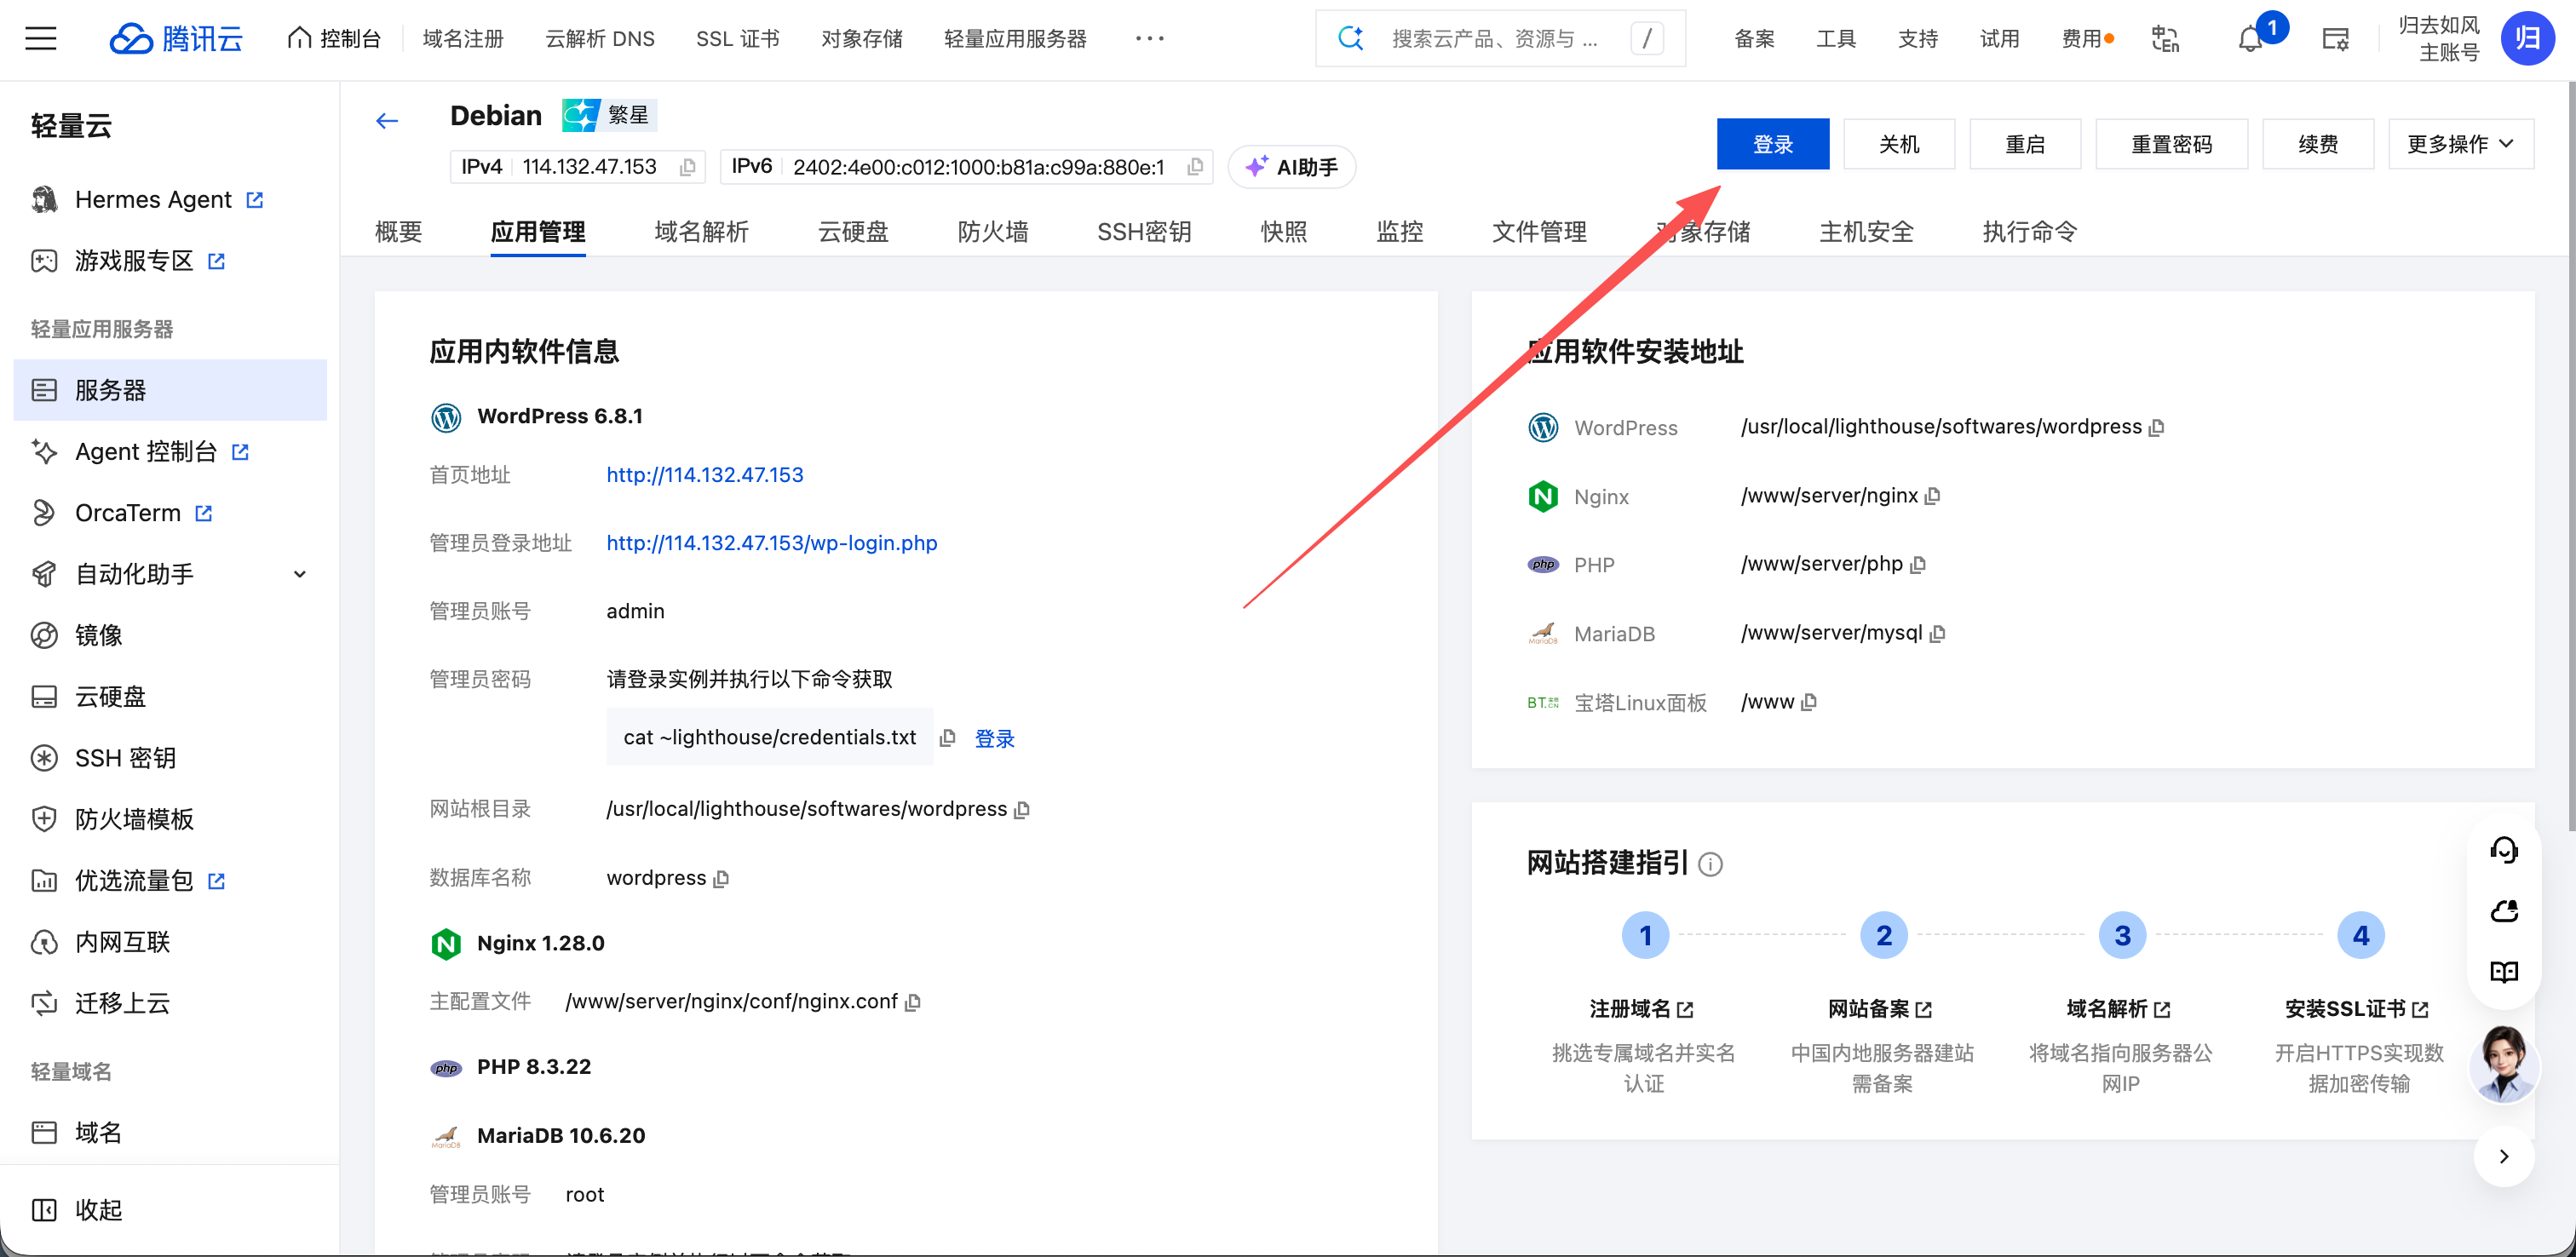This screenshot has height=1257, width=2576.
Task: Open the documentation book icon on right
Action: (x=2504, y=972)
